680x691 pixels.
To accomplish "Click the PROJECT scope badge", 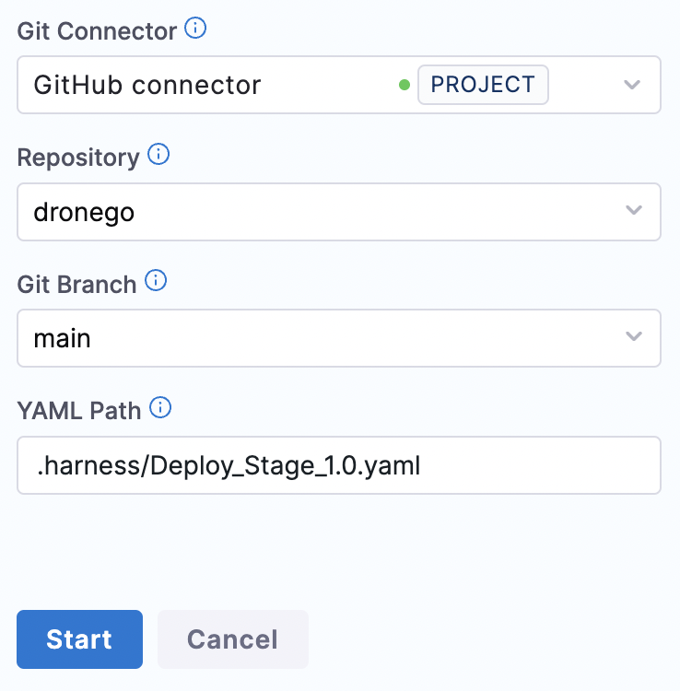I will coord(483,85).
